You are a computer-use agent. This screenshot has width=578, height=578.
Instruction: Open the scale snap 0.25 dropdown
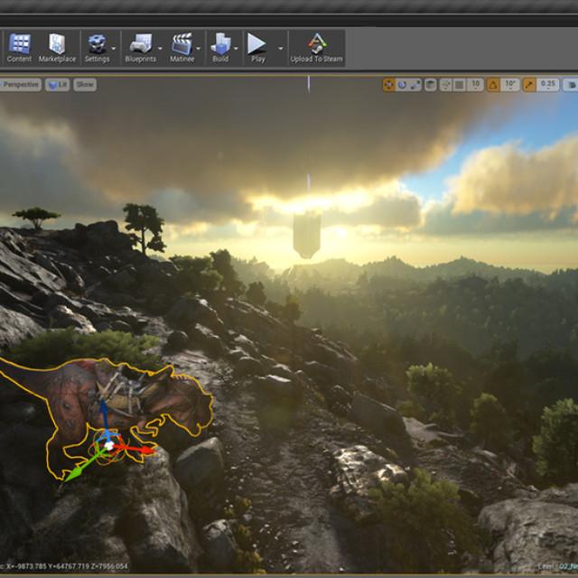[548, 85]
